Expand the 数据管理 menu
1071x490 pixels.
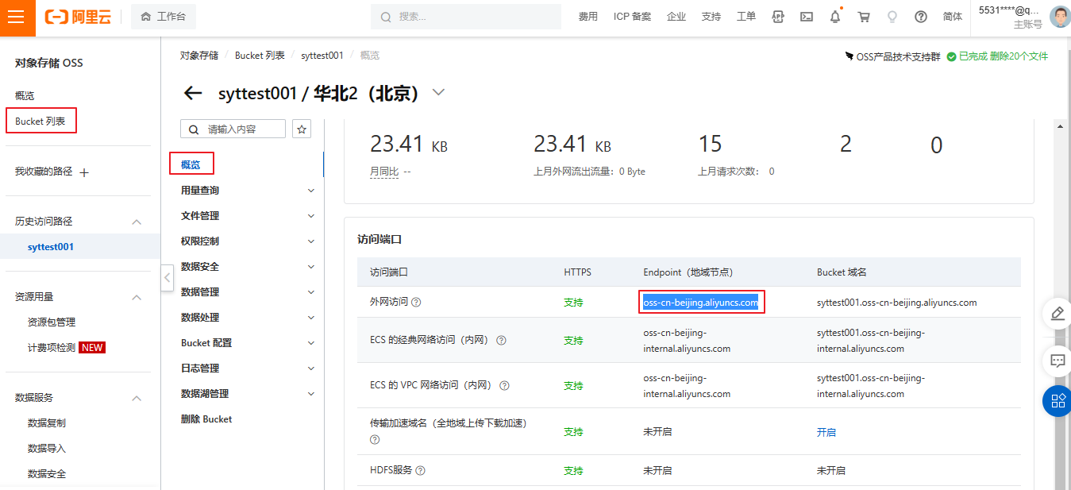tap(311, 292)
